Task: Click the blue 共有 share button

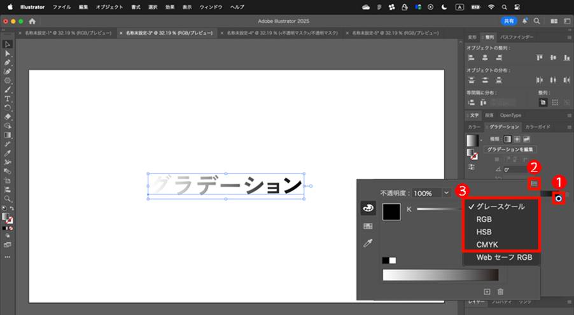Action: [x=509, y=21]
